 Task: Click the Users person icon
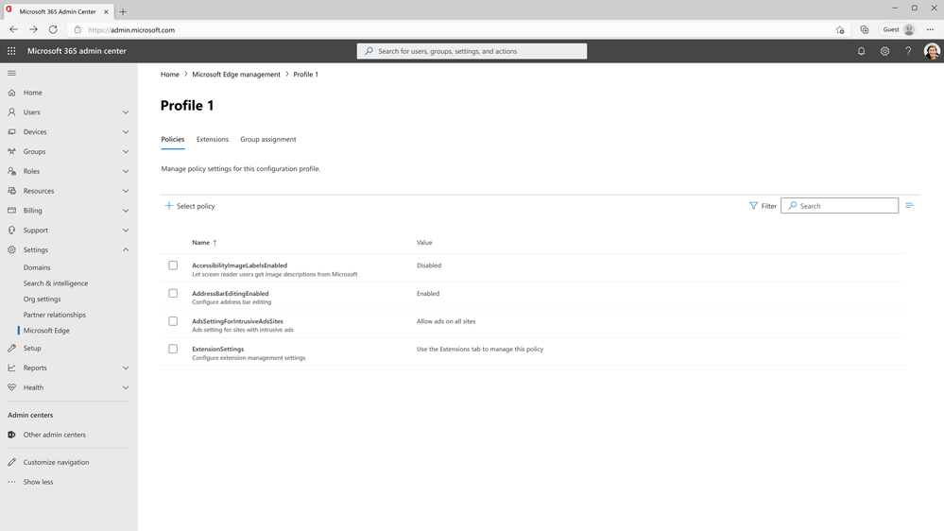[11, 112]
